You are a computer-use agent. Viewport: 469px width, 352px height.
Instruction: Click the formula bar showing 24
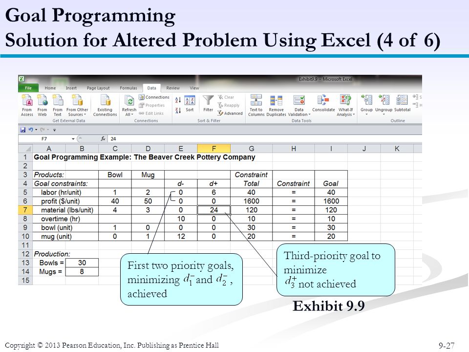tap(265, 139)
